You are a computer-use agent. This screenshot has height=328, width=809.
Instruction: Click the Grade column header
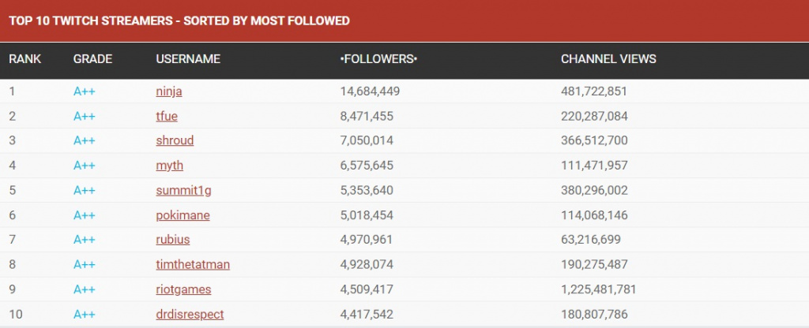coord(93,59)
